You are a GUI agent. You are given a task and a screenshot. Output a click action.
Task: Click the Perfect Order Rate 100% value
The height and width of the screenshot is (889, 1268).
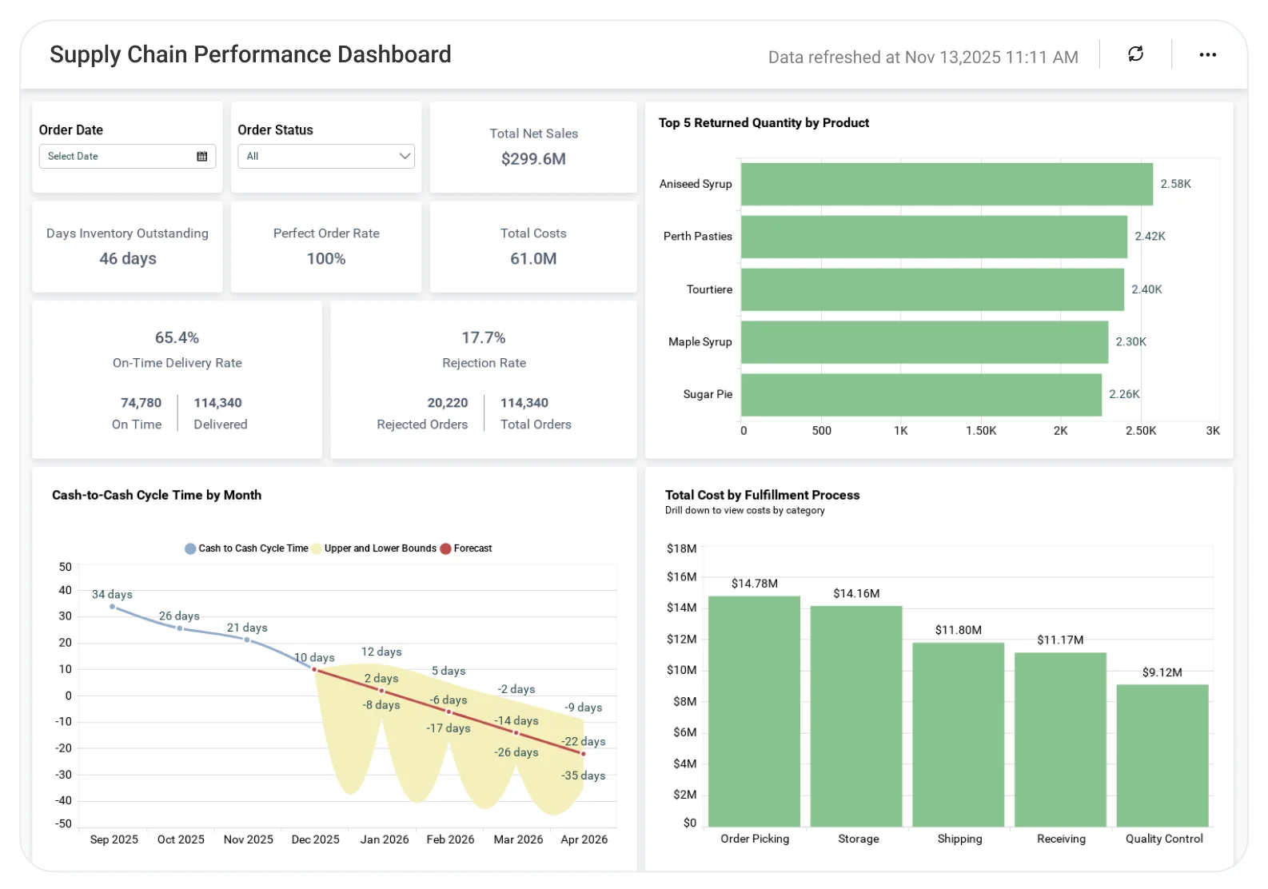click(326, 259)
